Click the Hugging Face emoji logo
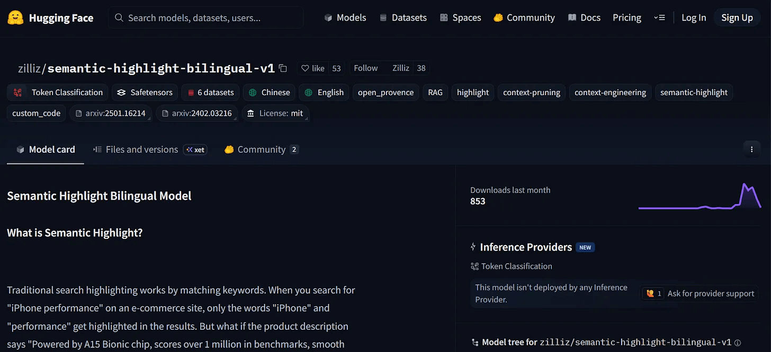 click(15, 18)
